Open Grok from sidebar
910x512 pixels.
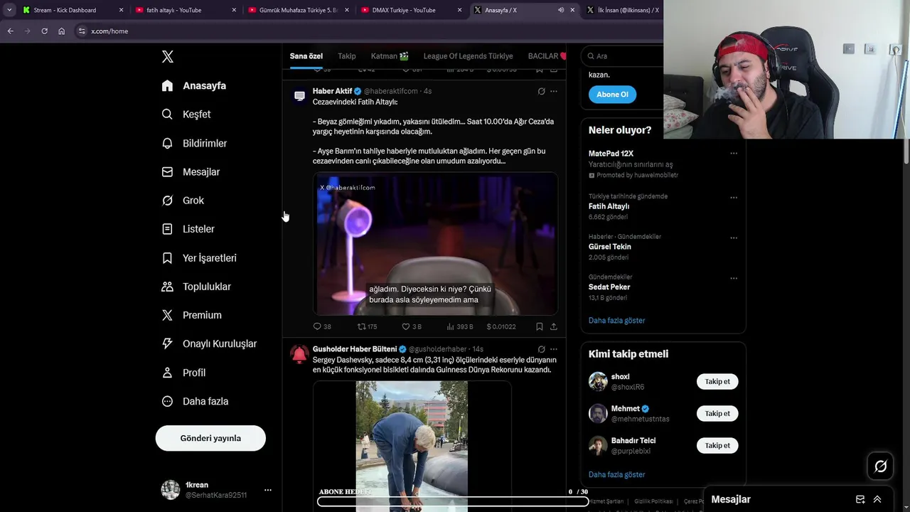pos(183,201)
